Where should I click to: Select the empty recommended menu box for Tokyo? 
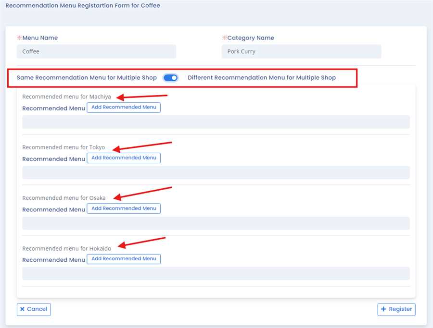point(216,172)
